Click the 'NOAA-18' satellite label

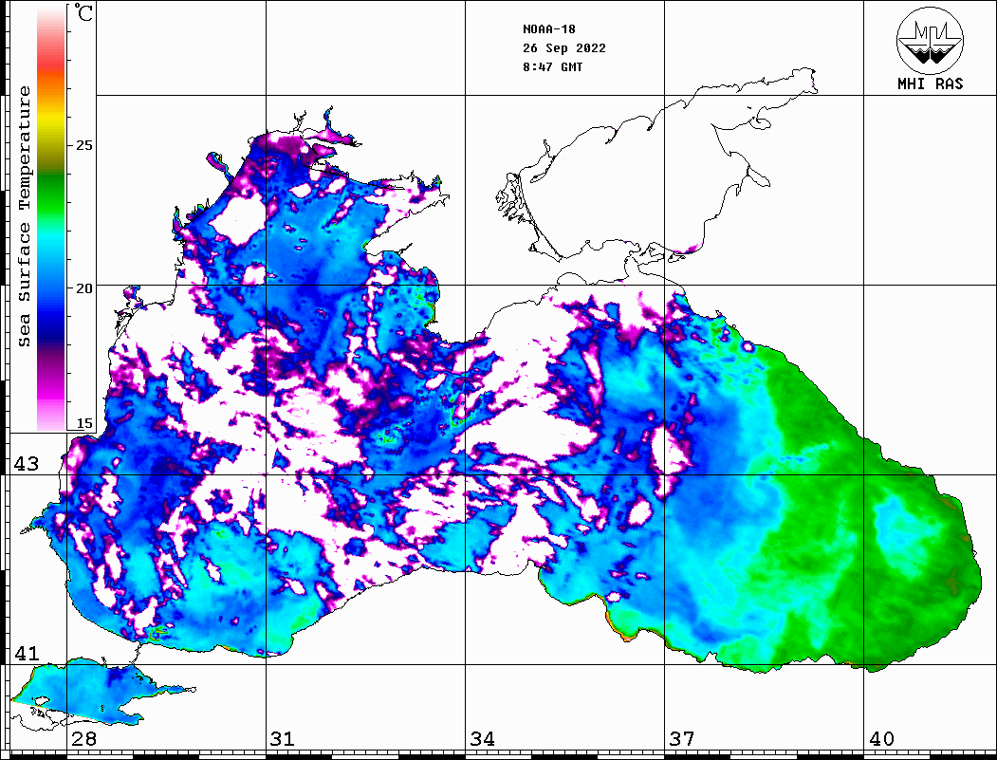(x=548, y=29)
